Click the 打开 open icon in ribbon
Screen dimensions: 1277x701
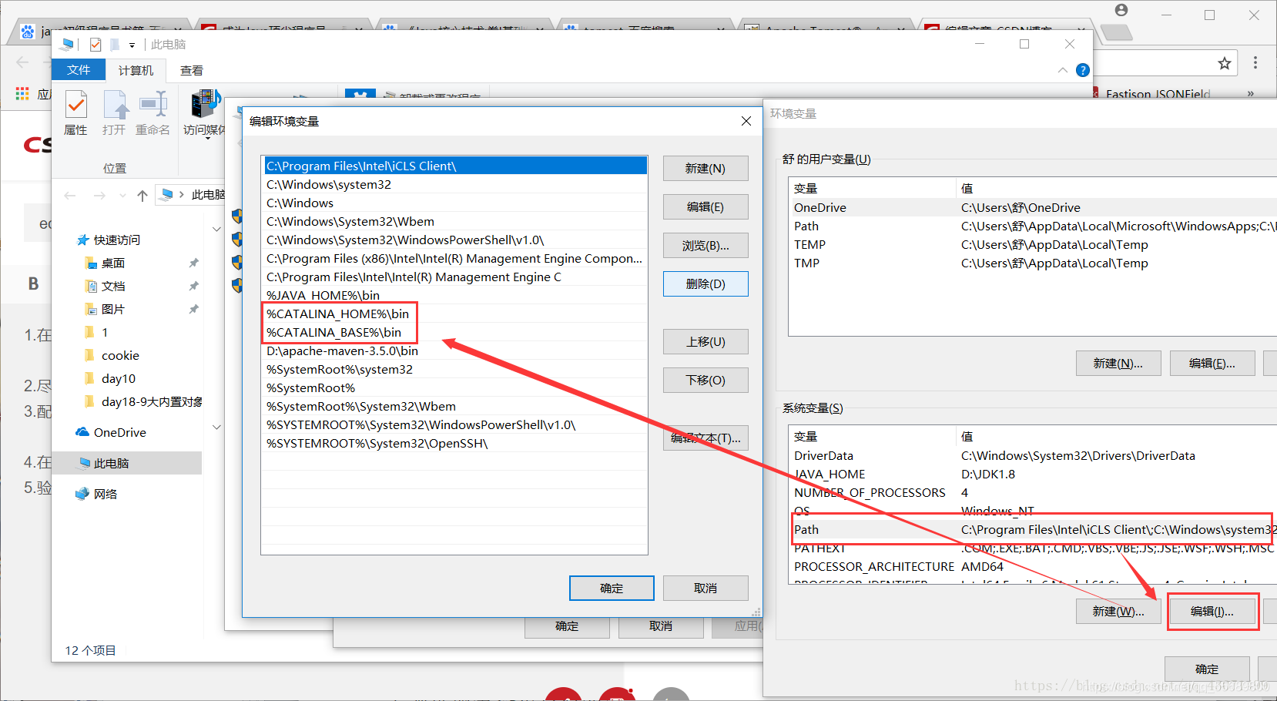click(x=114, y=113)
